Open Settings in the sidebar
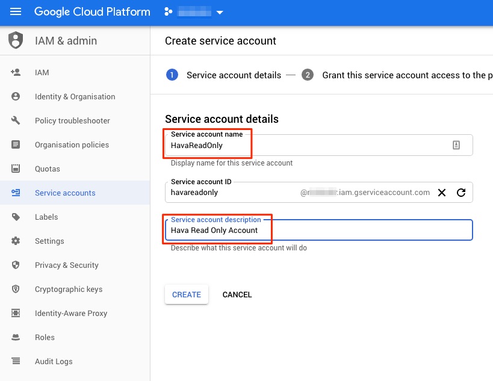Image resolution: width=493 pixels, height=381 pixels. pyautogui.click(x=75, y=241)
